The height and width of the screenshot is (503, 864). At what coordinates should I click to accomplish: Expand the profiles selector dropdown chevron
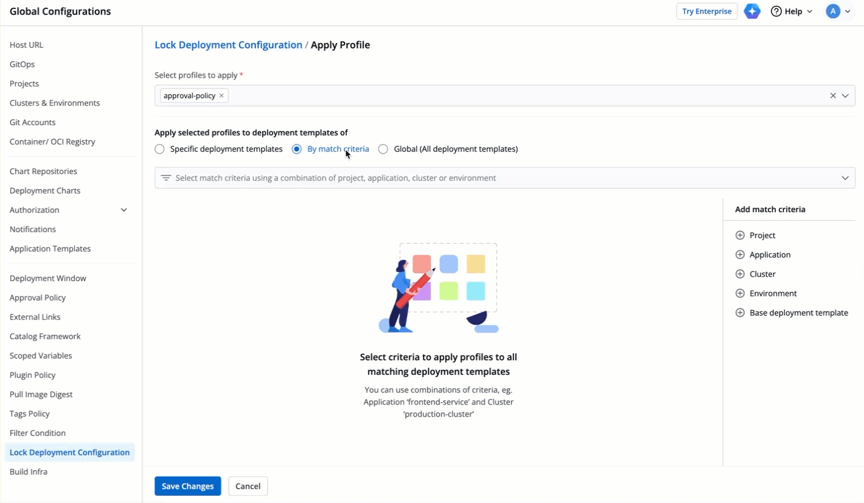pyautogui.click(x=845, y=96)
